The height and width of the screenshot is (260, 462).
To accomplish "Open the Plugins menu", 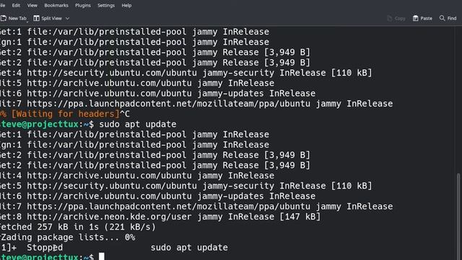I will pyautogui.click(x=83, y=5).
